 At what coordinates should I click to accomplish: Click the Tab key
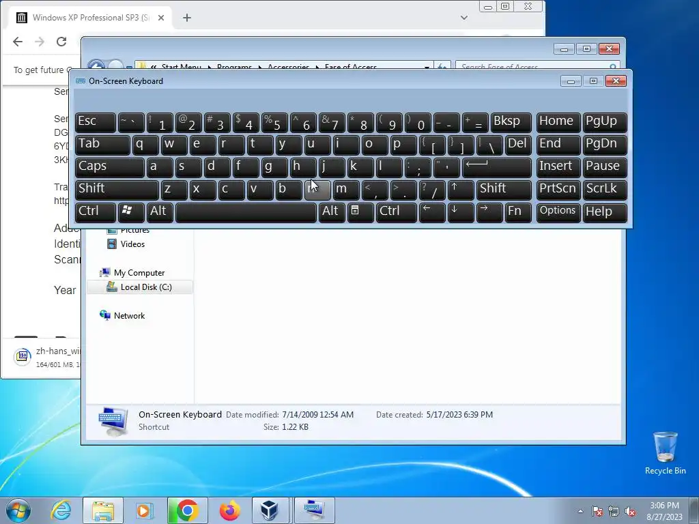[102, 145]
